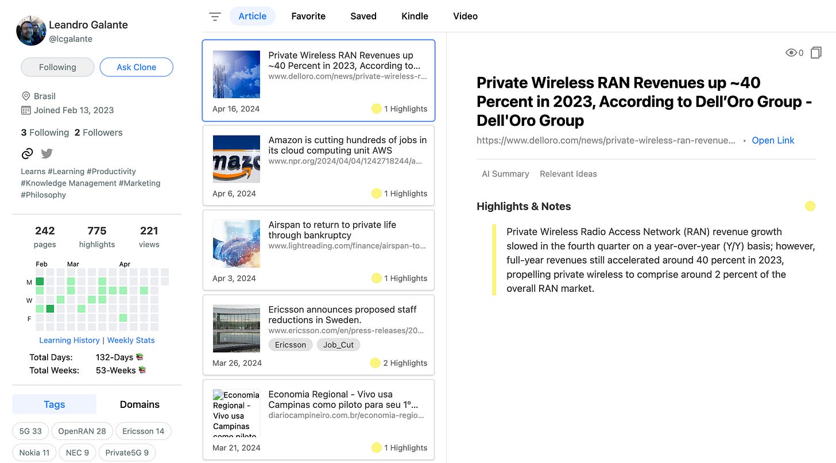Click yellow dot beside Highlights & Notes
The width and height of the screenshot is (836, 463).
(810, 206)
